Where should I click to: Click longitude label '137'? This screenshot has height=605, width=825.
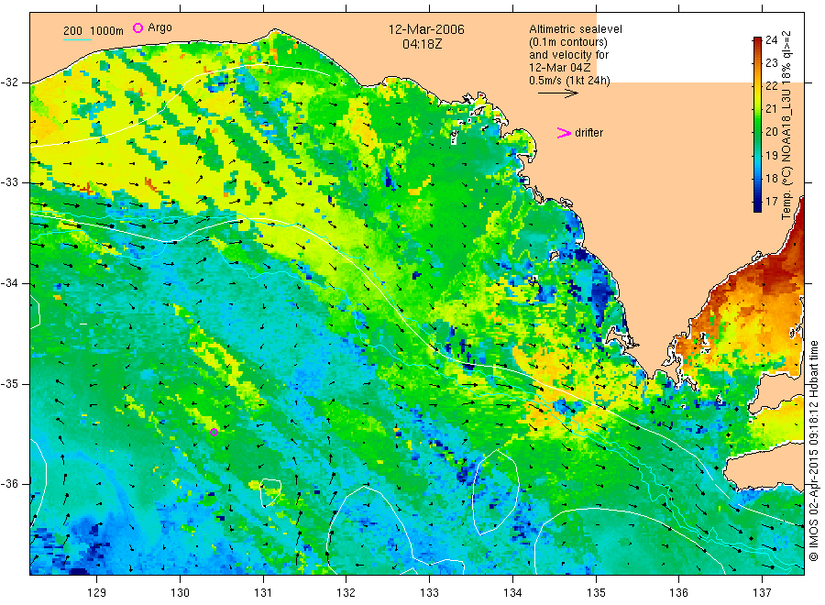pos(762,593)
